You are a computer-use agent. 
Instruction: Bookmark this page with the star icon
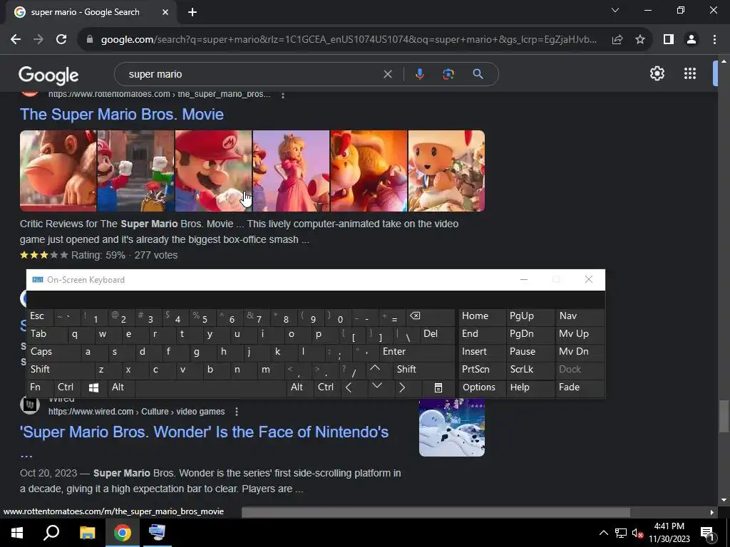pos(640,40)
